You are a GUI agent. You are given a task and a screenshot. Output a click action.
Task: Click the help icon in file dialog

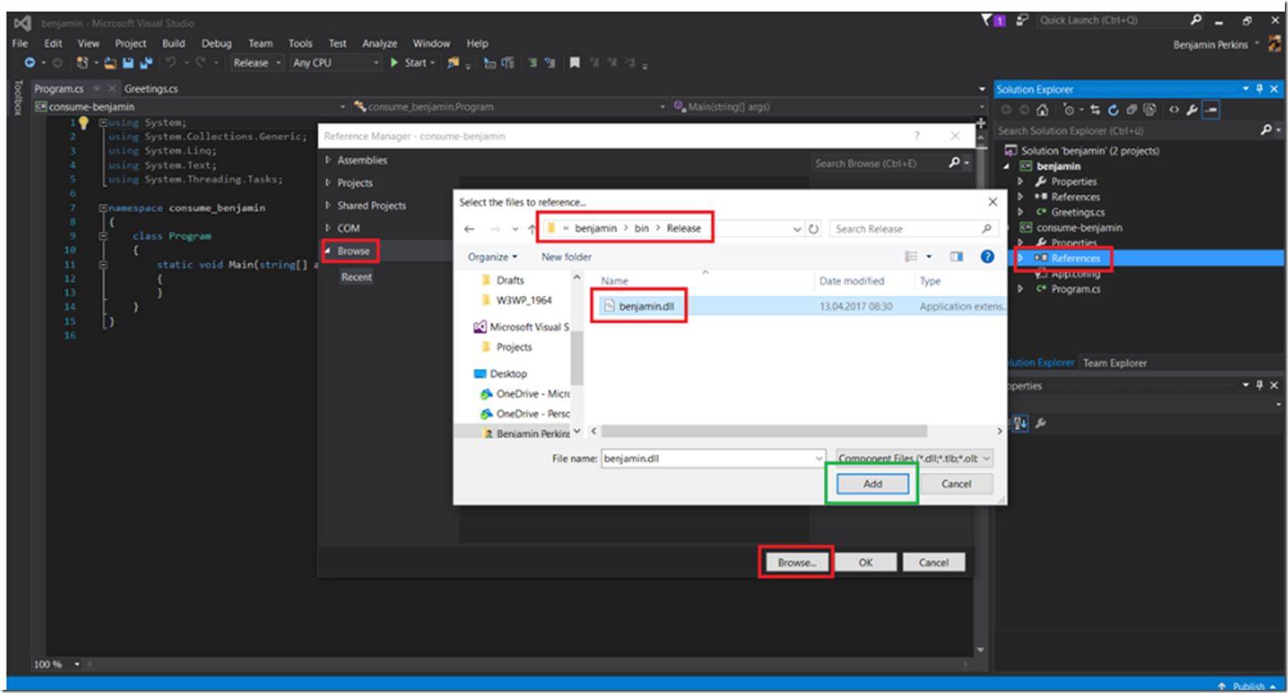[987, 256]
